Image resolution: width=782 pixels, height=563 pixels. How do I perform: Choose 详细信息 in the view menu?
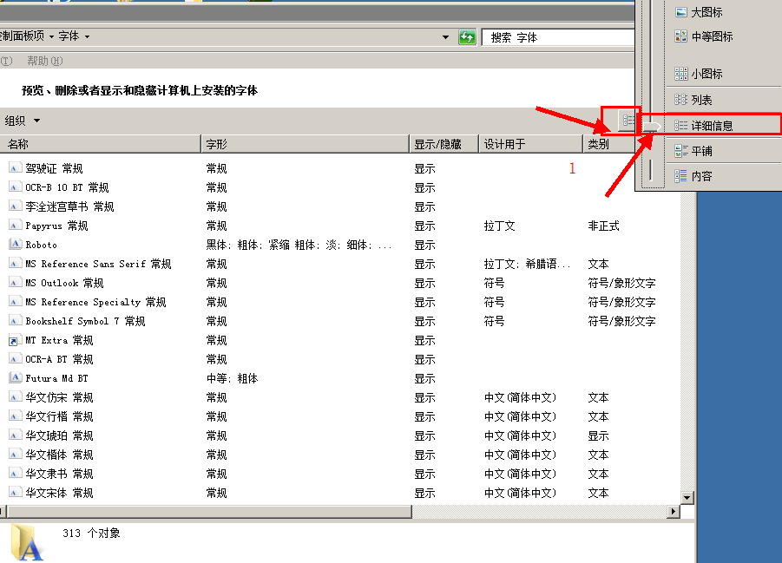click(712, 126)
